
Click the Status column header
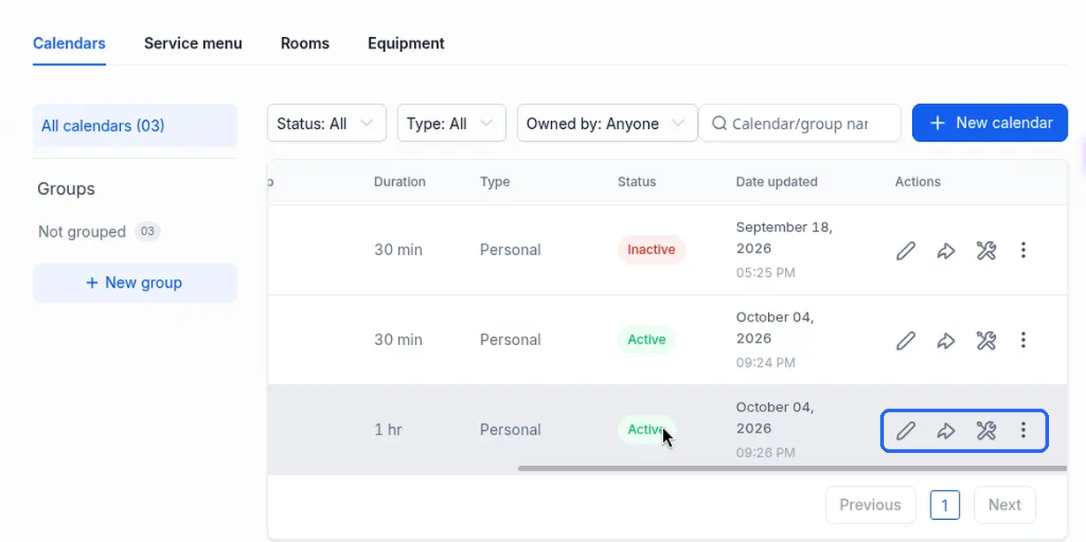(x=637, y=182)
